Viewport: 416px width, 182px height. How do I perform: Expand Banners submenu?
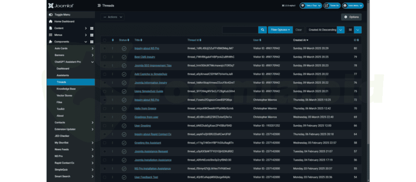92,55
